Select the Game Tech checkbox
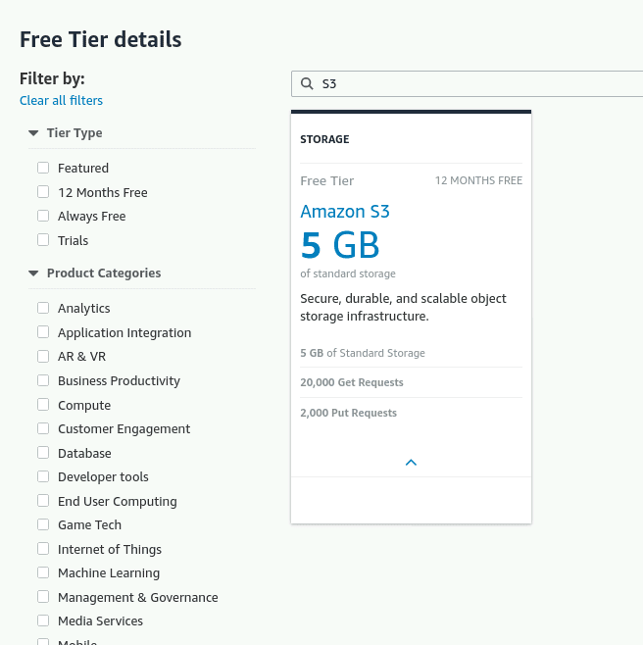 [x=43, y=524]
